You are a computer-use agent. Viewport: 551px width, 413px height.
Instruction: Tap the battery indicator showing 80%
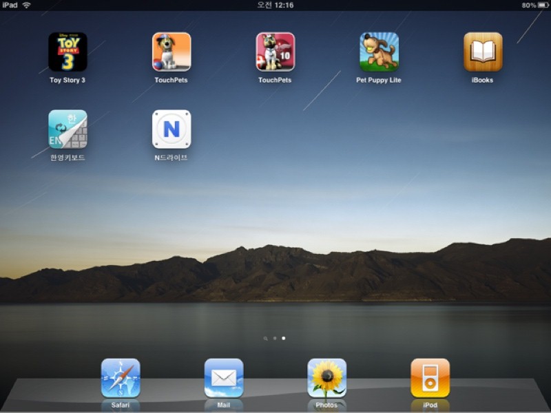(x=534, y=5)
